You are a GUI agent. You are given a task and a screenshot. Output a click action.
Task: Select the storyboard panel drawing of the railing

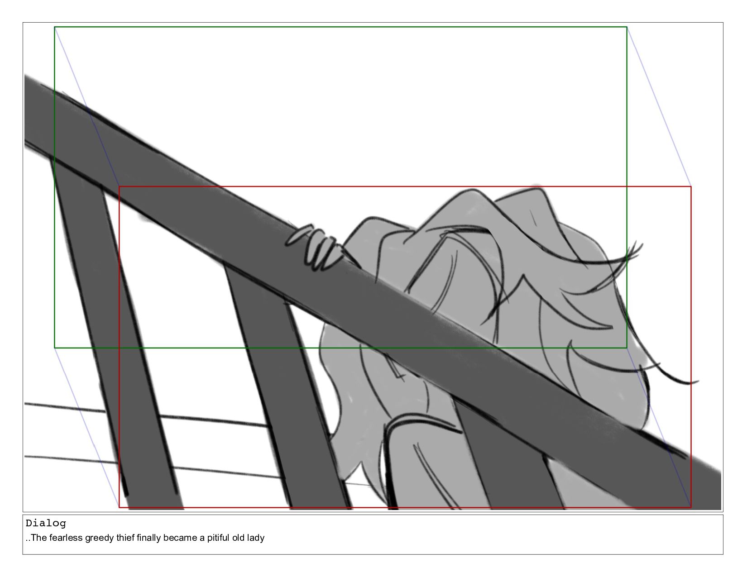click(373, 267)
